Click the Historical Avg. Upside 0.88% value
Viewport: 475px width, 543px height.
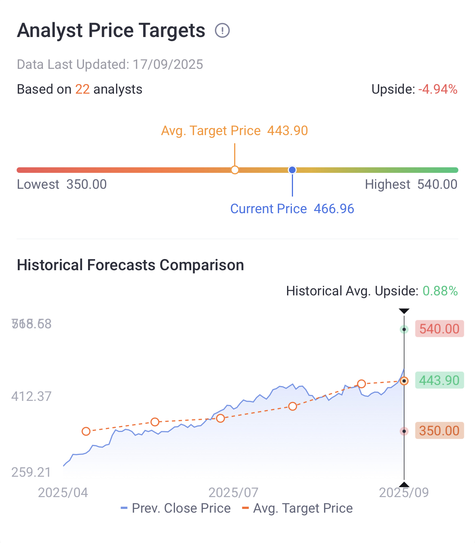(x=440, y=291)
